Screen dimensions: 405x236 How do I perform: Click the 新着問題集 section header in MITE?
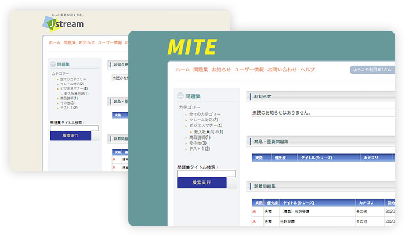coord(320,187)
